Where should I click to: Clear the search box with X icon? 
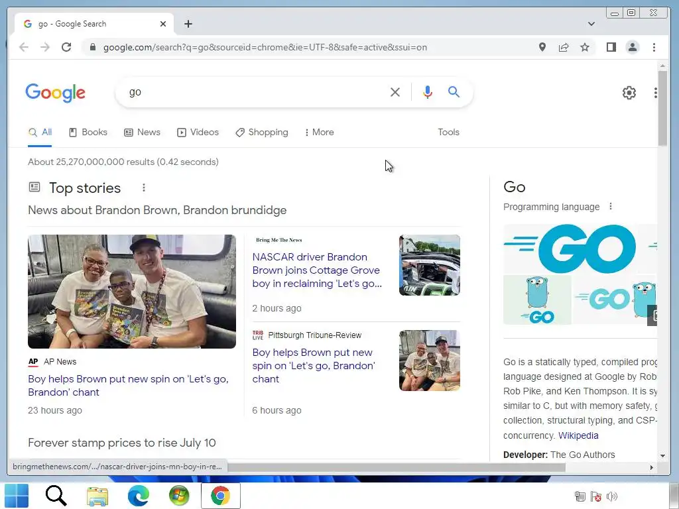395,92
